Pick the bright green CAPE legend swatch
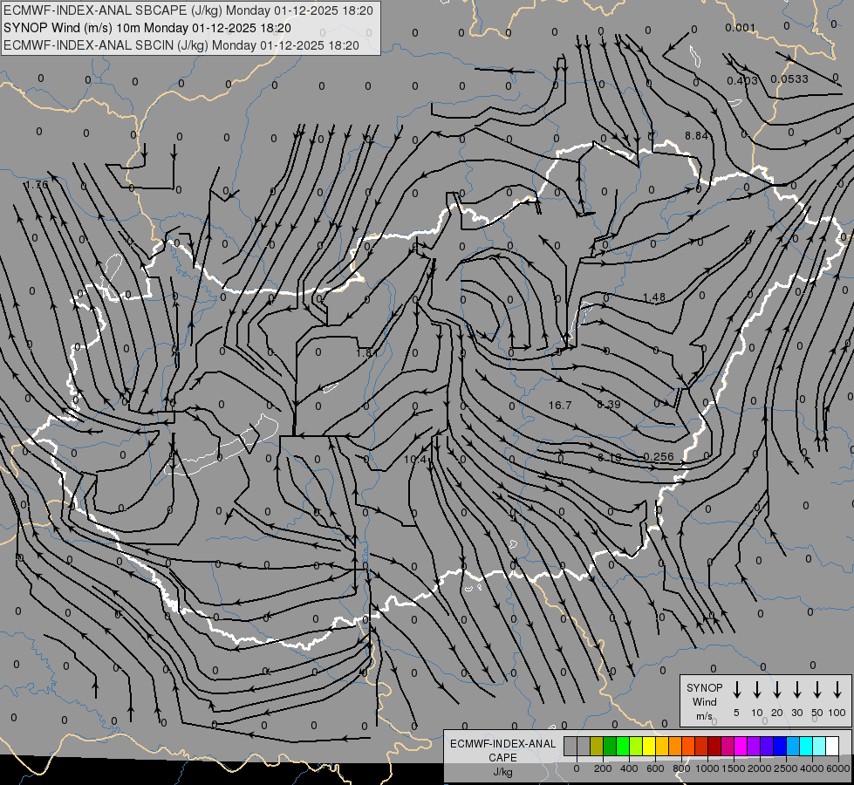Image resolution: width=854 pixels, height=785 pixels. point(623,746)
